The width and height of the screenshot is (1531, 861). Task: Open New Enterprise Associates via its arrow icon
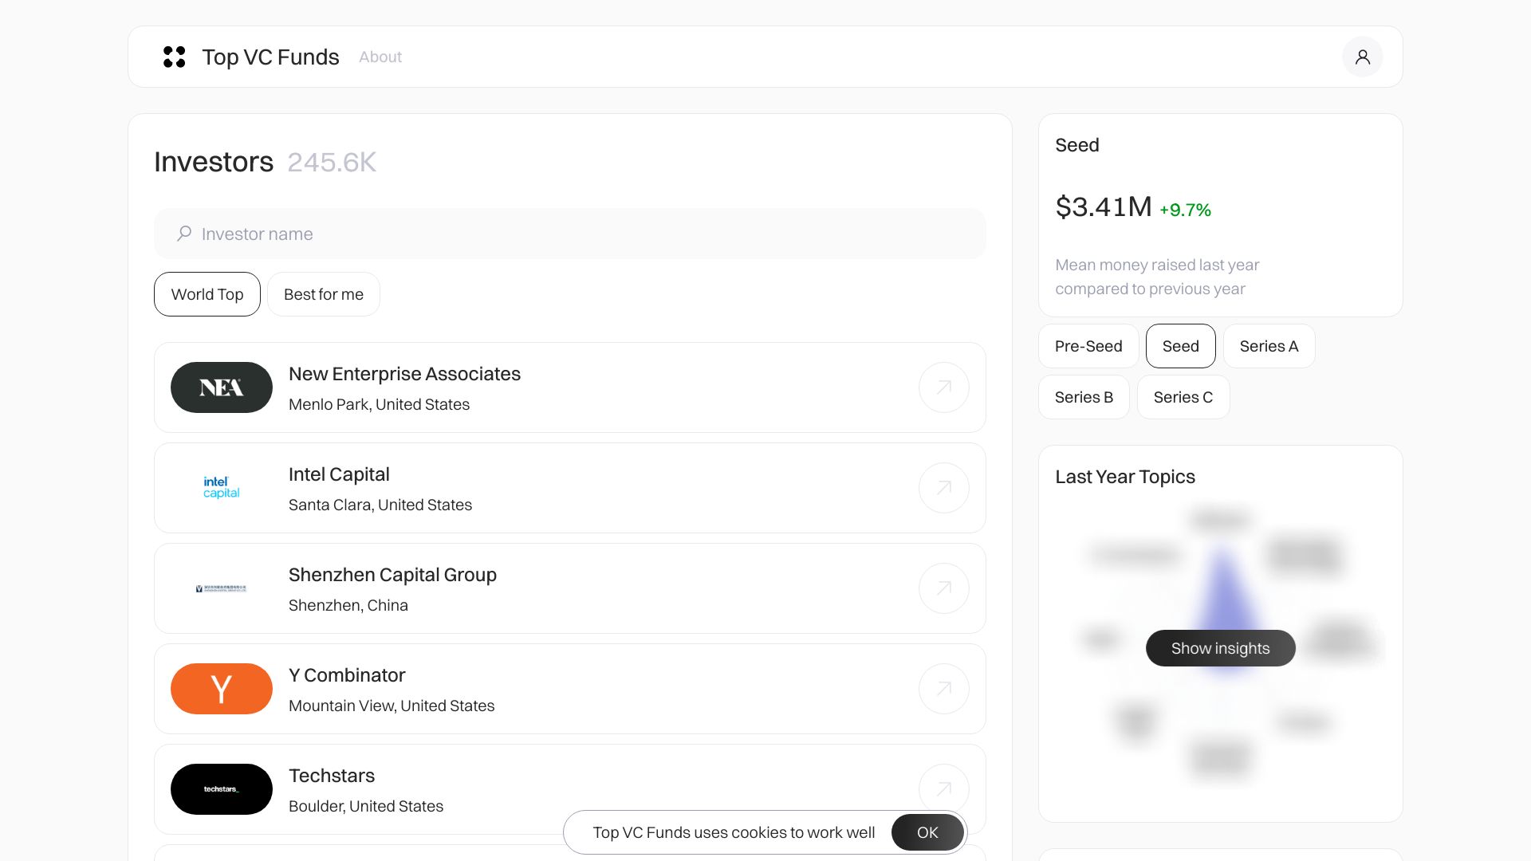[944, 387]
